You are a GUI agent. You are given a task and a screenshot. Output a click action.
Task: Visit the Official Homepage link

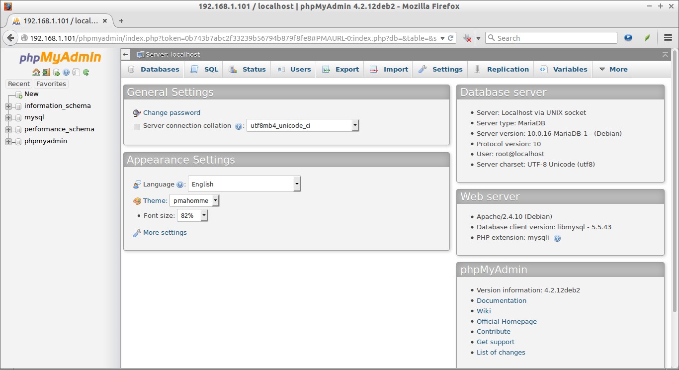click(x=507, y=322)
